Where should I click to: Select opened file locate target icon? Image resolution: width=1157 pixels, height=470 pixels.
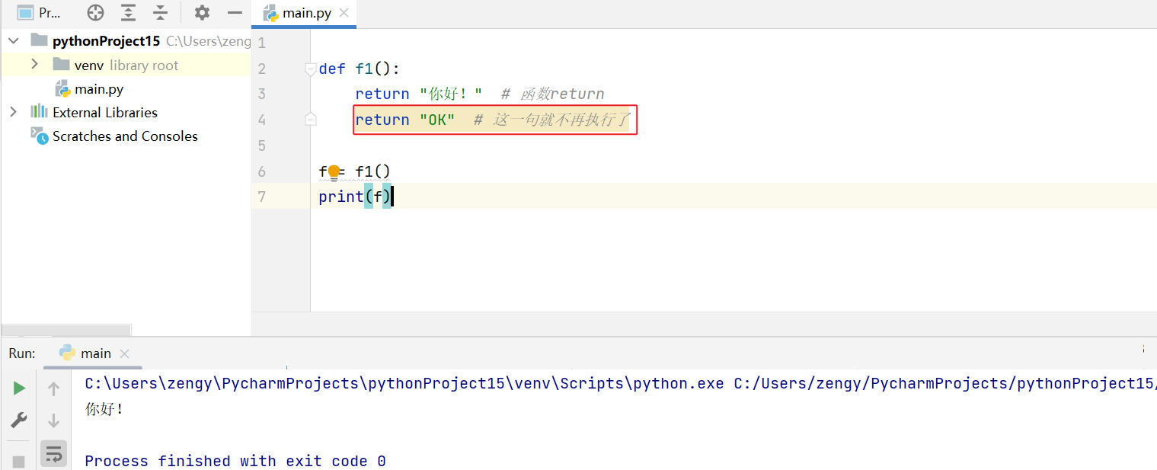click(95, 12)
